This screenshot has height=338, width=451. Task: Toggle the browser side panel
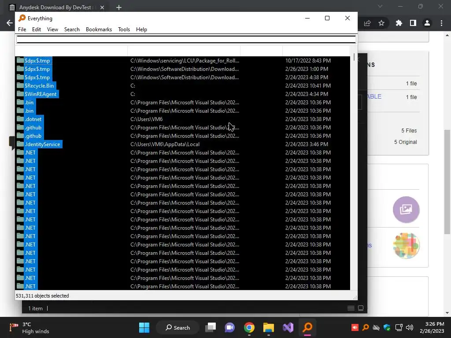(x=413, y=23)
